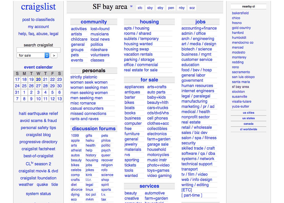The width and height of the screenshot is (284, 203).
Task: Open 'help, faq, abuse, legal' link
Action: [x=38, y=34]
